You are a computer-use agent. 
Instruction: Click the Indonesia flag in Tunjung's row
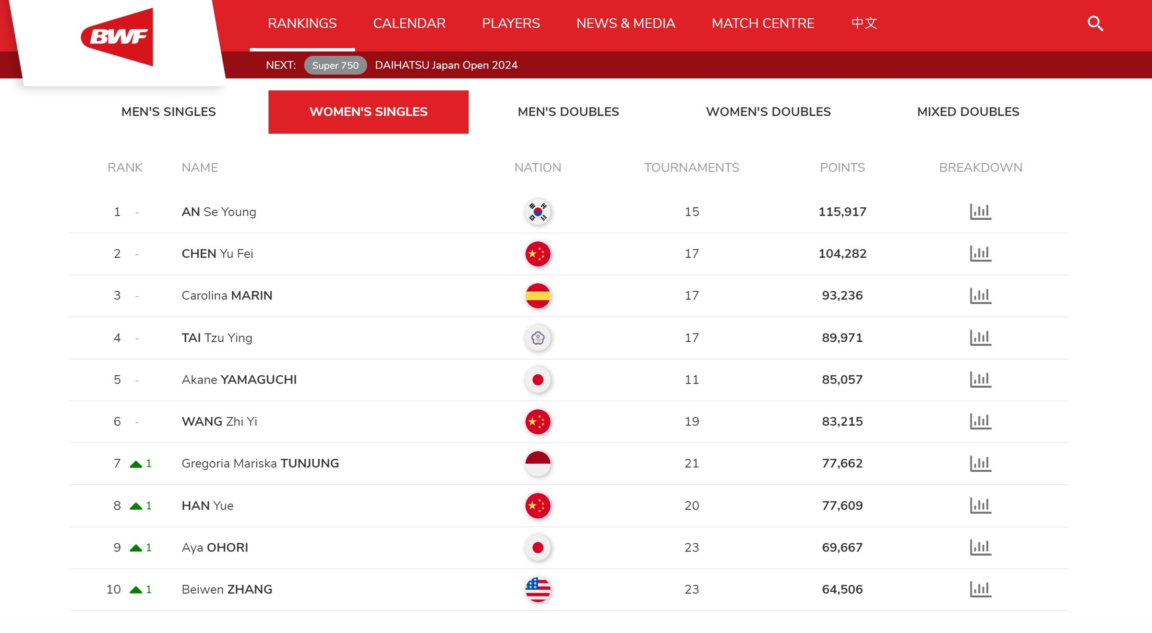point(538,464)
